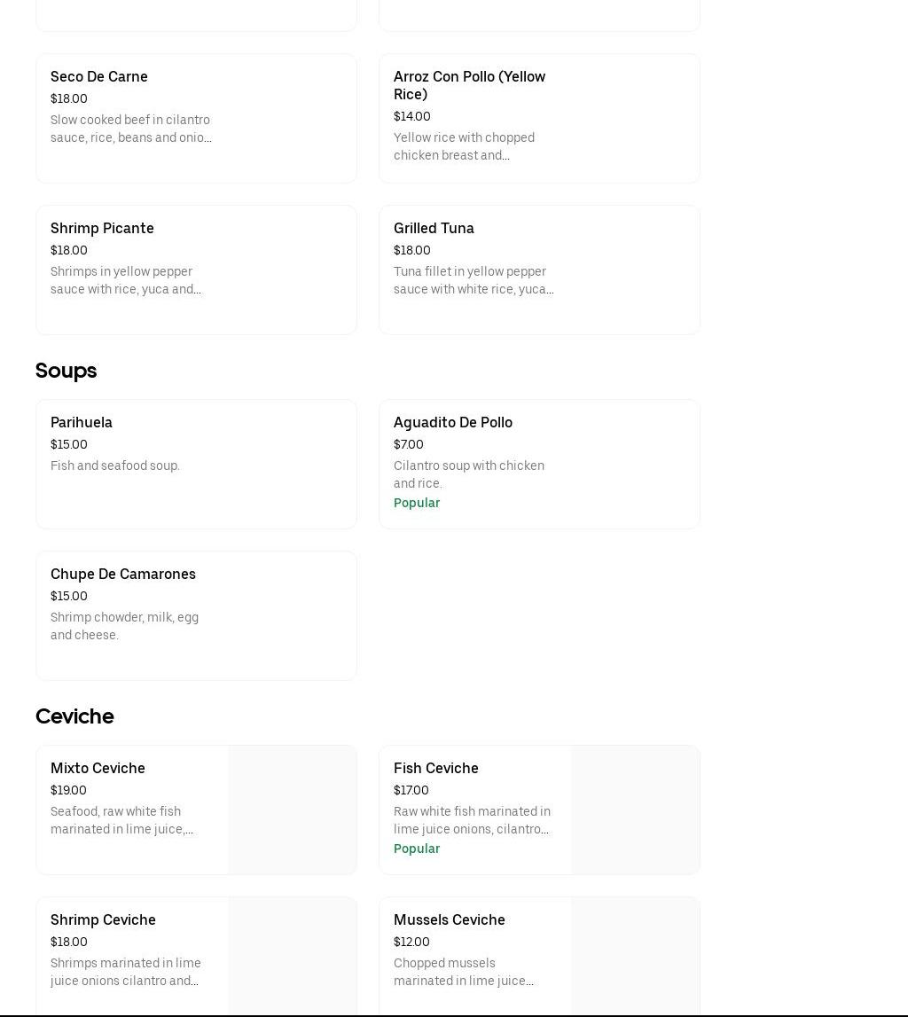Click the Ceviche section heading

pos(74,716)
